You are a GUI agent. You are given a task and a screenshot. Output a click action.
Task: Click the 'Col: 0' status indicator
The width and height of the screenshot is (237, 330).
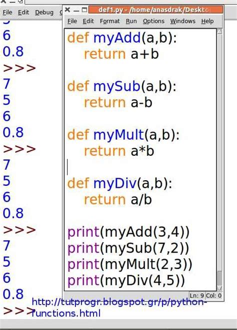[213, 296]
